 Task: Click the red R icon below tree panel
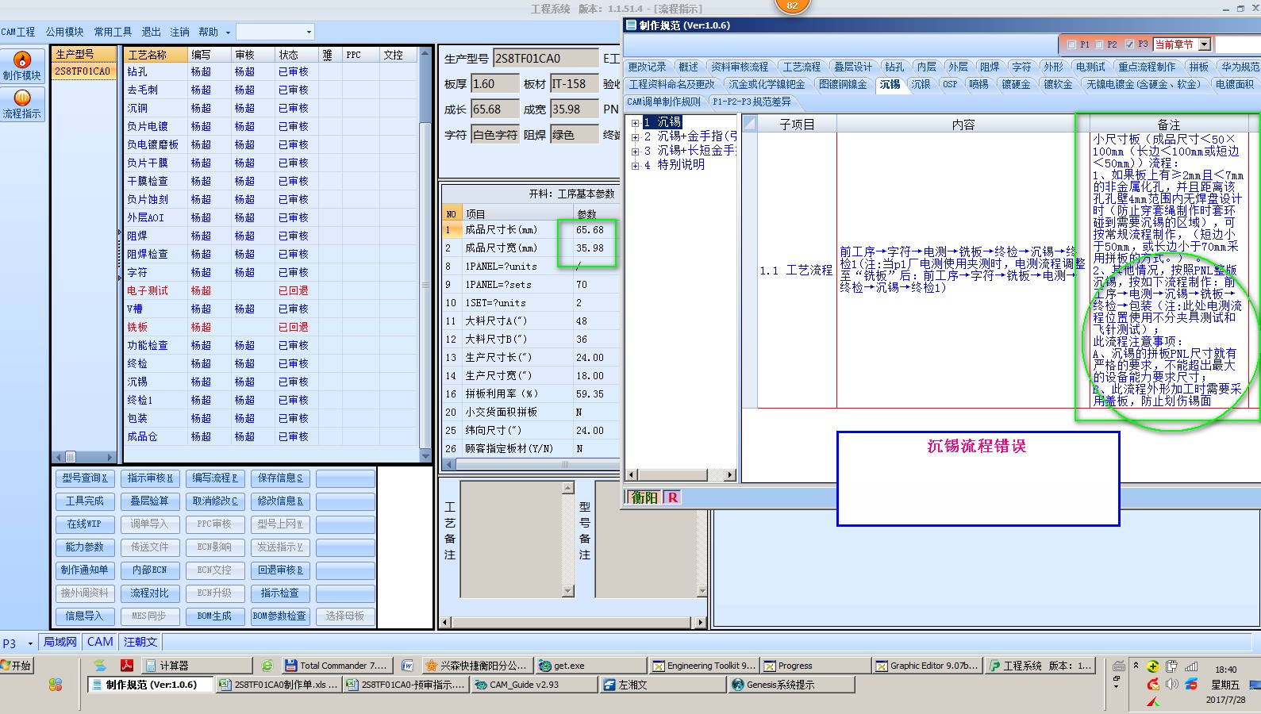point(672,497)
